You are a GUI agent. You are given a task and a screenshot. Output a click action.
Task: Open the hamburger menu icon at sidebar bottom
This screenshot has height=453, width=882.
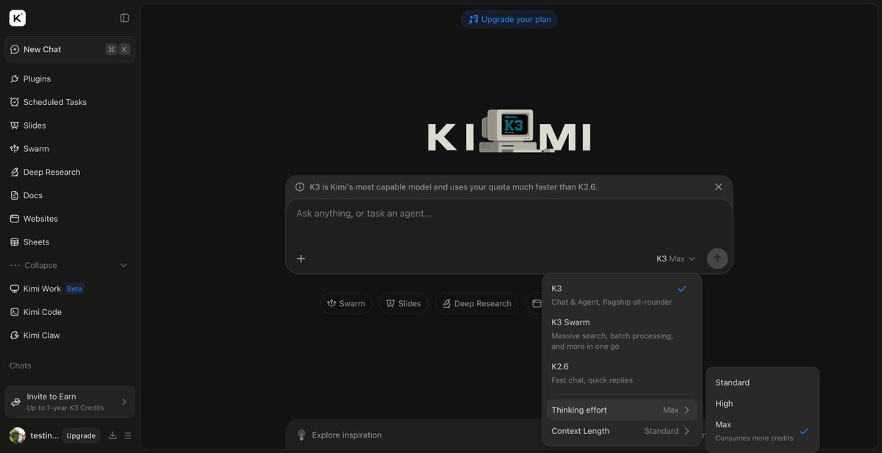point(128,435)
